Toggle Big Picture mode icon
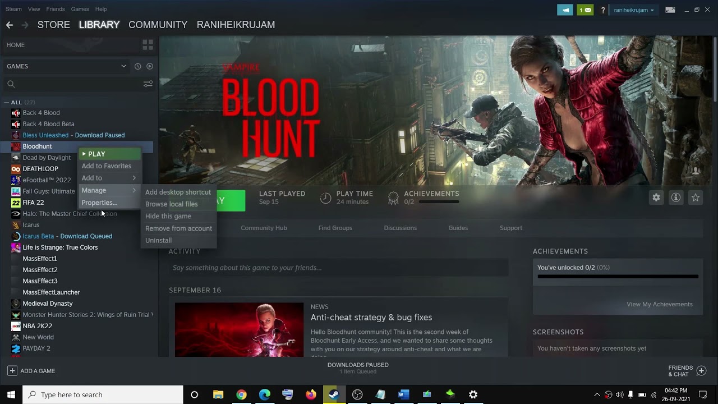The width and height of the screenshot is (718, 404). point(670,10)
